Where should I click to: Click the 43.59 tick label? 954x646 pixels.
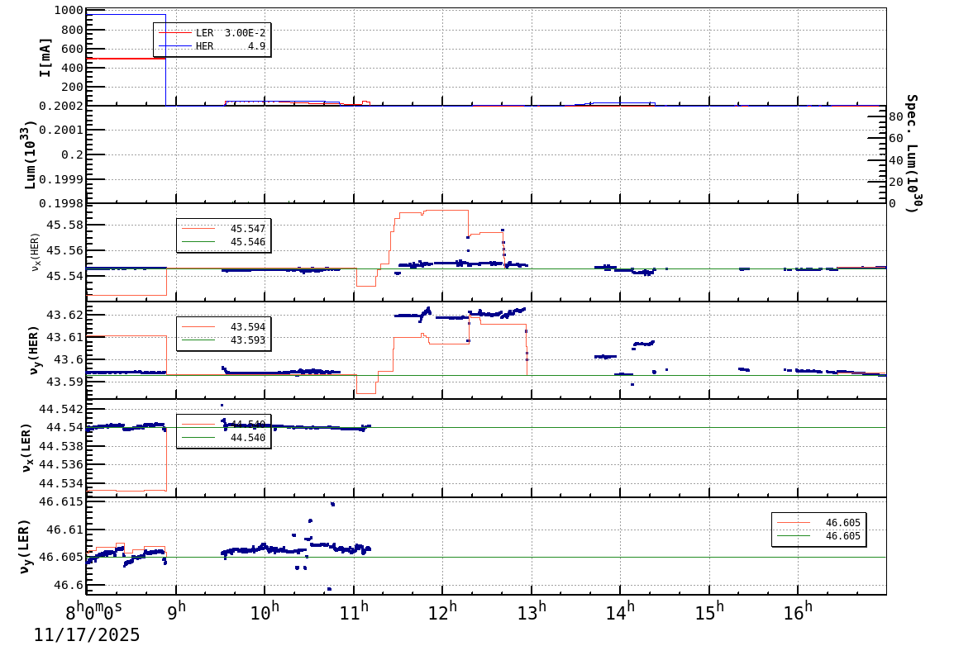coord(64,382)
